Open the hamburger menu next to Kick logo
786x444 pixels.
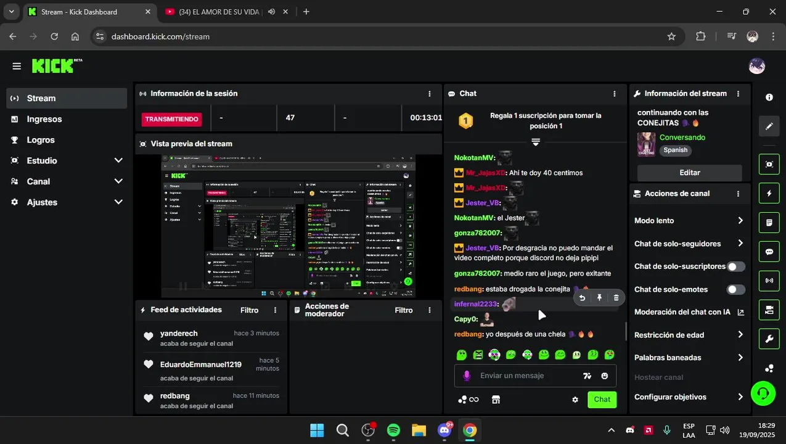17,66
